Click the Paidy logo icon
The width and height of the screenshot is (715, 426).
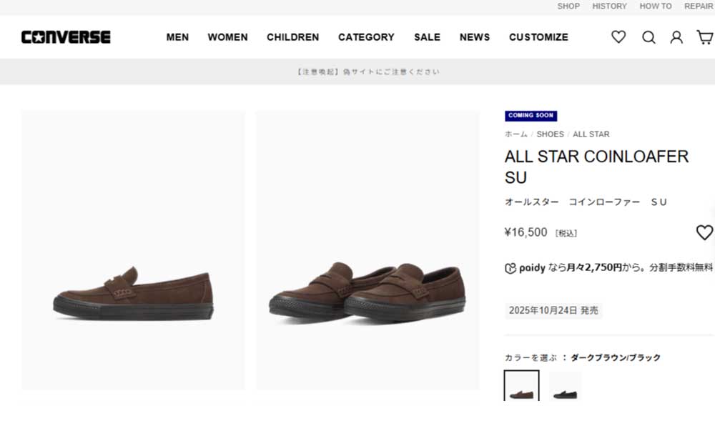(511, 268)
